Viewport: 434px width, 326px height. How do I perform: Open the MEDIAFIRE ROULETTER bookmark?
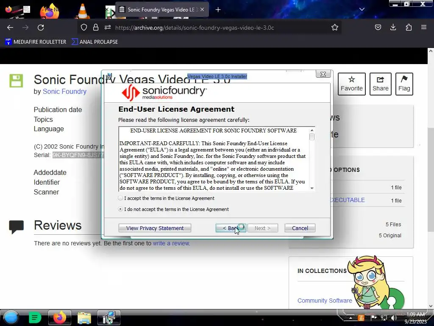tap(36, 42)
